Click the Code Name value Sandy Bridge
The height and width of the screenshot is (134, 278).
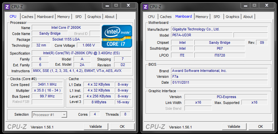click(50, 33)
